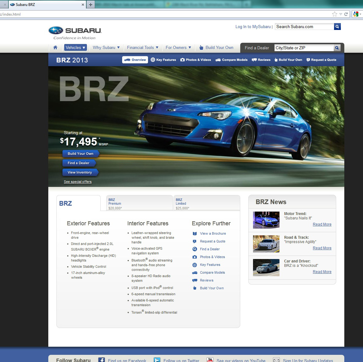This screenshot has width=363, height=362.
Task: Click the City/State or ZIP input field
Action: (304, 48)
